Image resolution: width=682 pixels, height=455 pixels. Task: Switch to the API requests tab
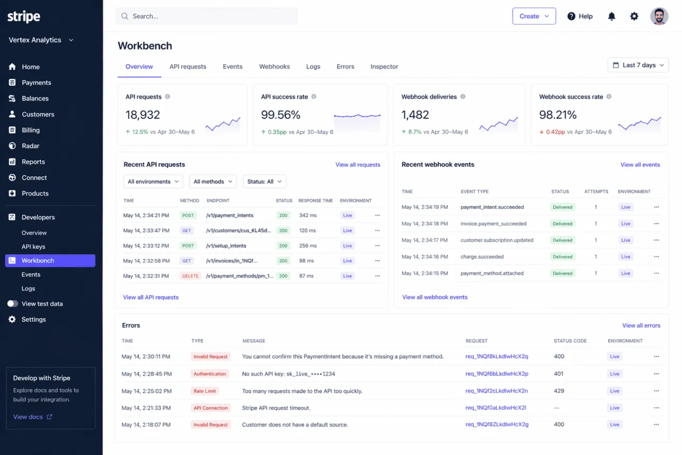coord(188,67)
